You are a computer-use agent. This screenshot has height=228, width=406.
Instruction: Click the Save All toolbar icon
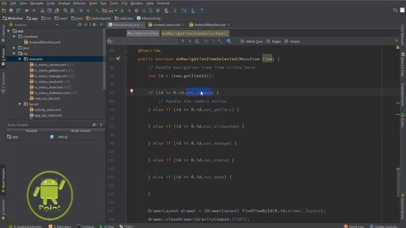coord(11,11)
